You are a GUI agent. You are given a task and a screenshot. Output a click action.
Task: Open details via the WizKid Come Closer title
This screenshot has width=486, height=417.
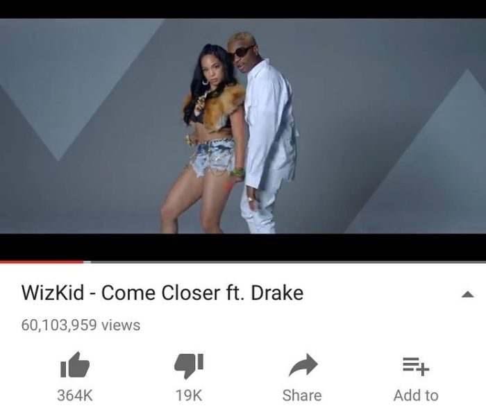pyautogui.click(x=162, y=293)
